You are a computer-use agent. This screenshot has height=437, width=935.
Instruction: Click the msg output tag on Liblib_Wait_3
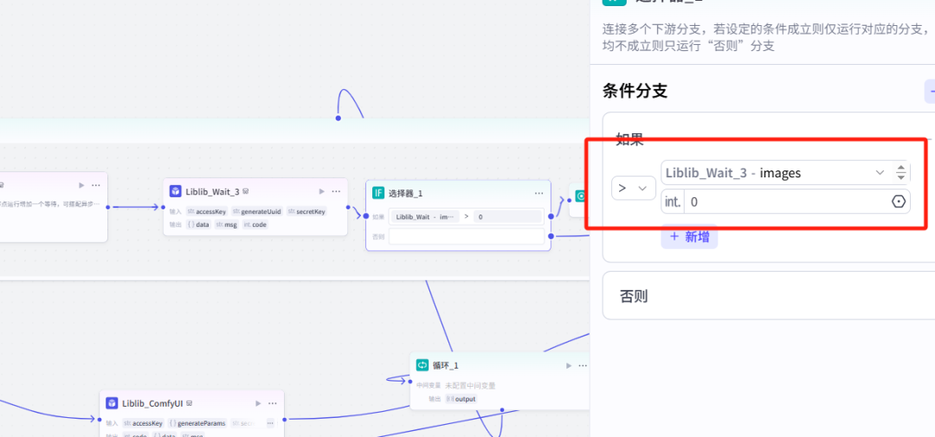[x=226, y=225]
